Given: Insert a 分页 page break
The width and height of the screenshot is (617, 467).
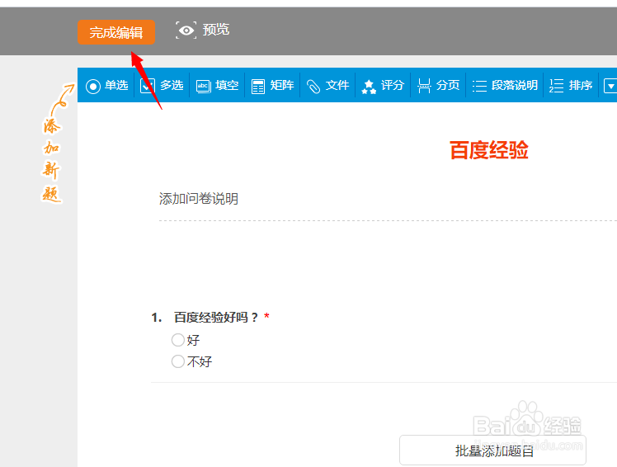Looking at the screenshot, I should point(438,86).
